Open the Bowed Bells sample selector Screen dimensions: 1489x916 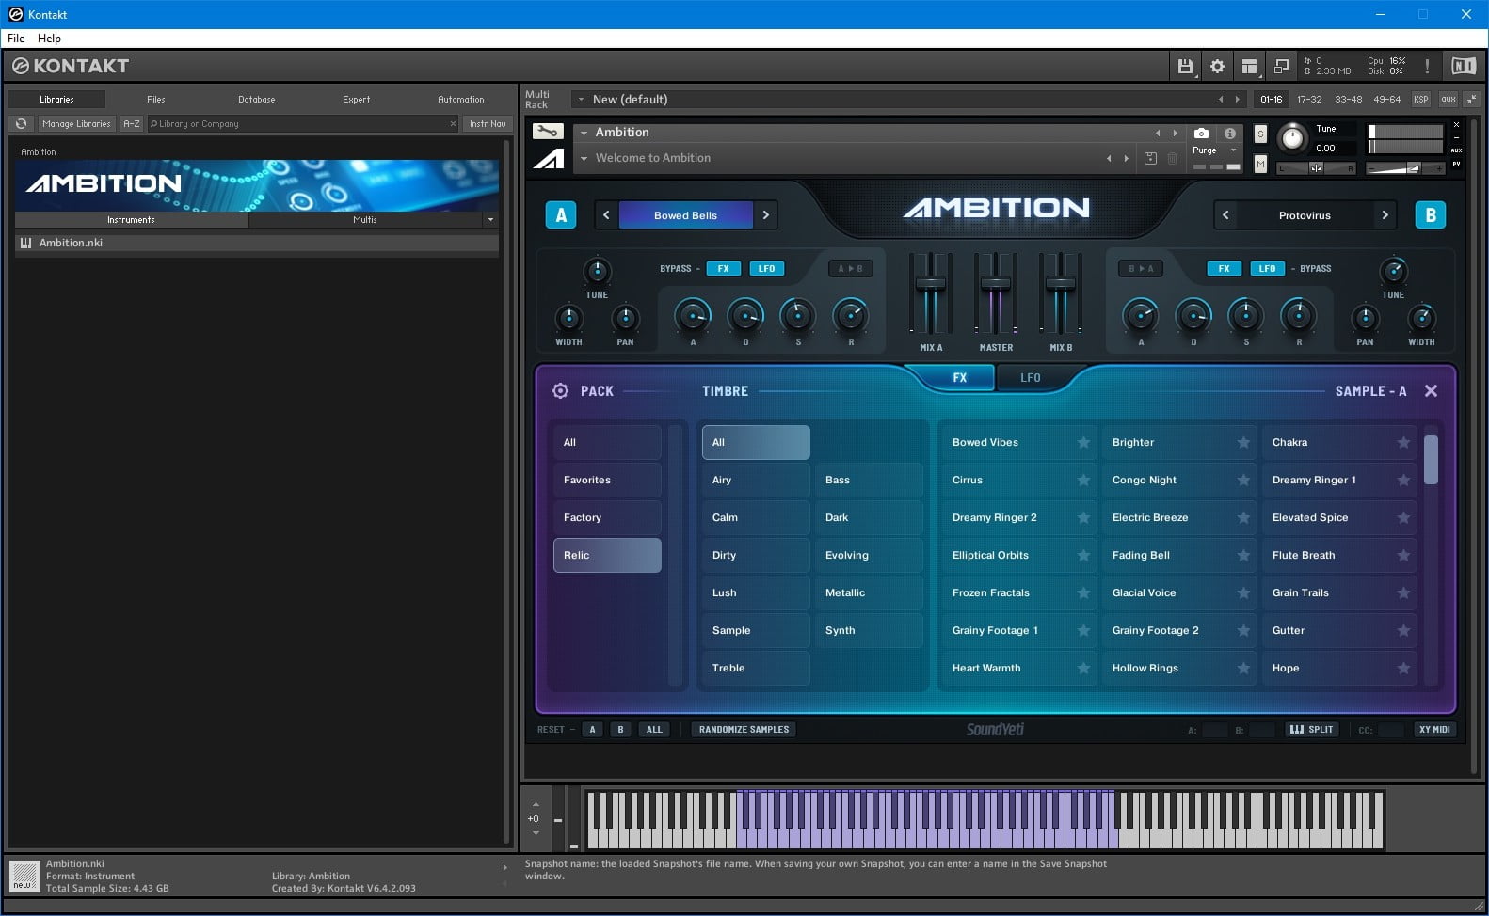(x=685, y=215)
